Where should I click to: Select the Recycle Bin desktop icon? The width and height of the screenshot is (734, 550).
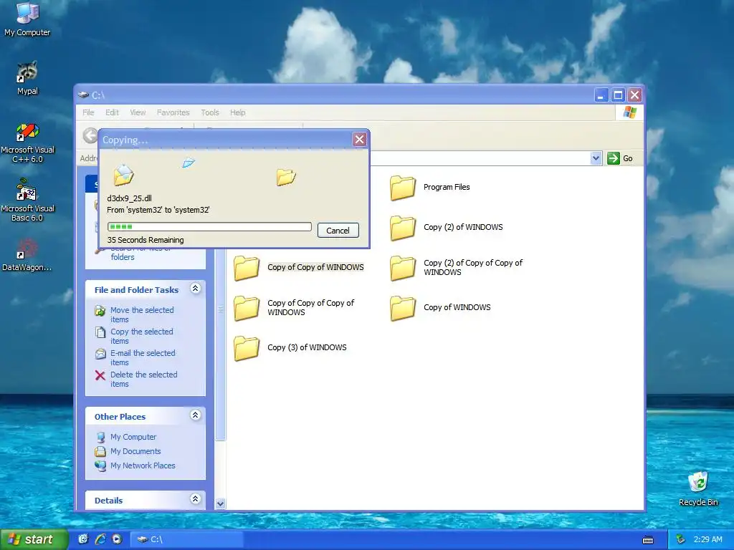[x=698, y=488]
